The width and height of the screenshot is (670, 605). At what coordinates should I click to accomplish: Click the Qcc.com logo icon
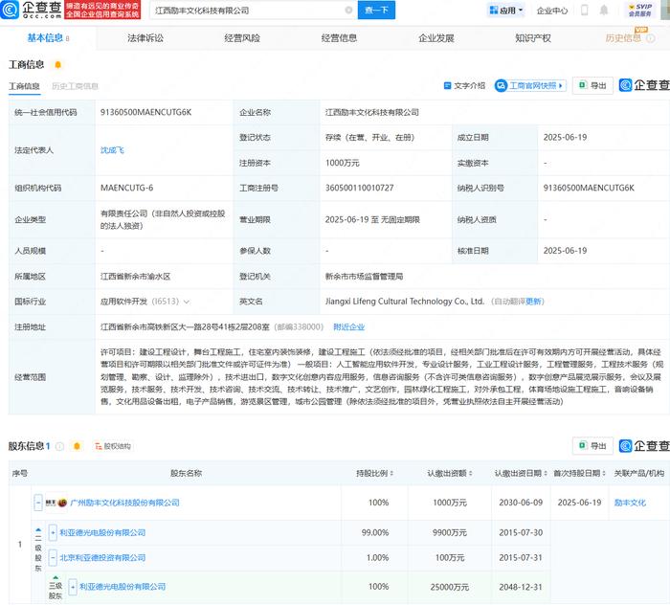[10, 10]
